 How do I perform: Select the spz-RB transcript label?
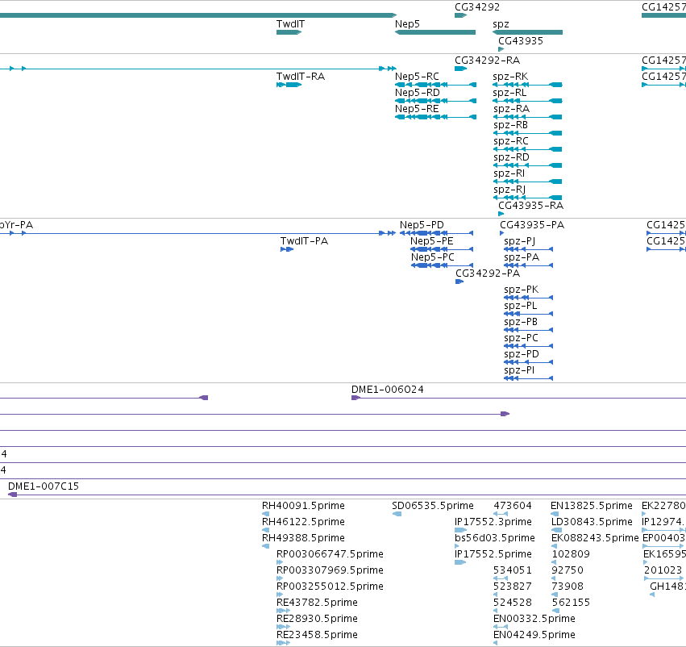(510, 125)
